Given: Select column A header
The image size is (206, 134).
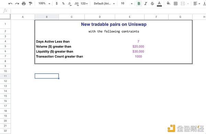Looking at the screenshot, I should click(23, 17).
